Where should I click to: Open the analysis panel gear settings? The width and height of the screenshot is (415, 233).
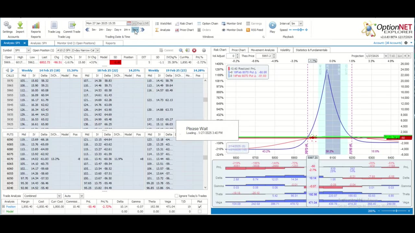(x=204, y=50)
